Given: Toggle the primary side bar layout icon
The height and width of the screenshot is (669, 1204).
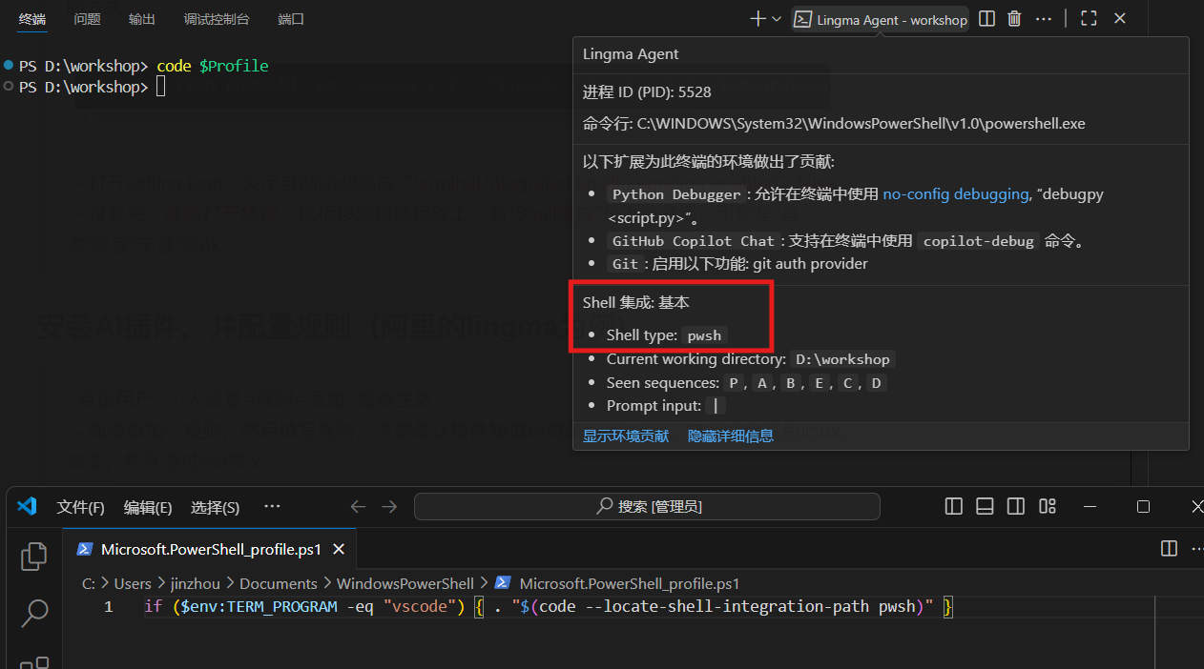Looking at the screenshot, I should [953, 506].
